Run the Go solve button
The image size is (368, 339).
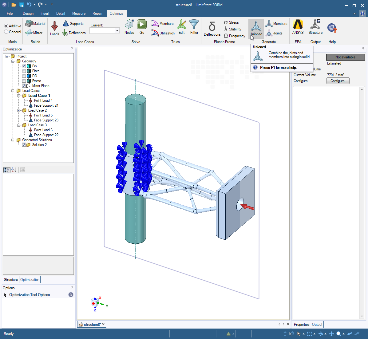tap(142, 27)
